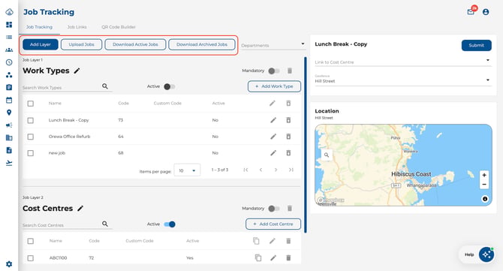Zoom in on the map
Image resolution: width=503 pixels, height=271 pixels.
pyautogui.click(x=484, y=175)
